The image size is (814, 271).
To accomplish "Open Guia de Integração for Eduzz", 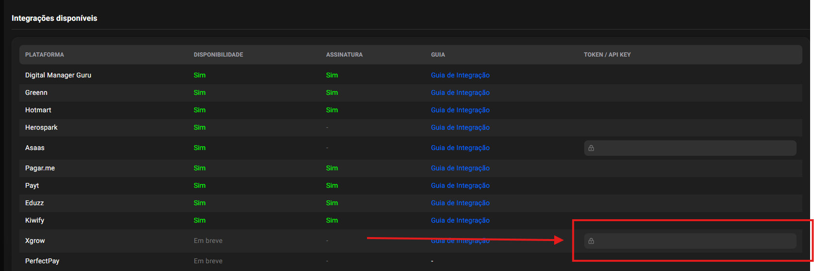I will (460, 203).
